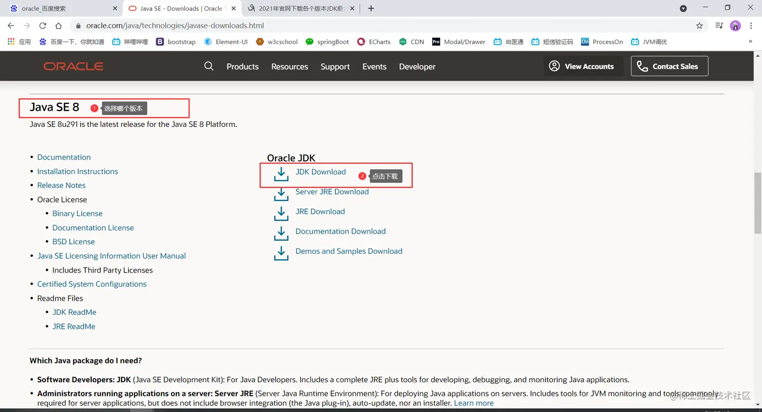Open the 应用 apps grid bookmark
762x412 pixels.
[19, 42]
